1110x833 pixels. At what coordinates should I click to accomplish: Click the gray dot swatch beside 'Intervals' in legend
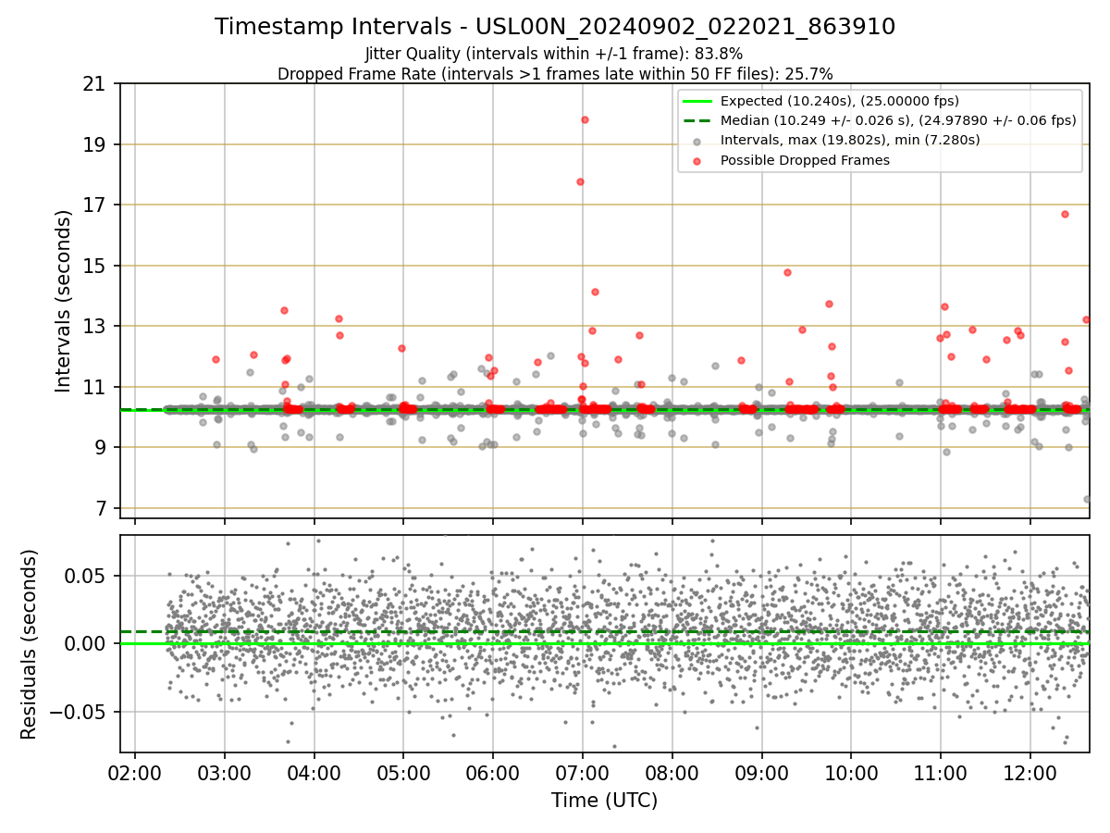[x=697, y=141]
